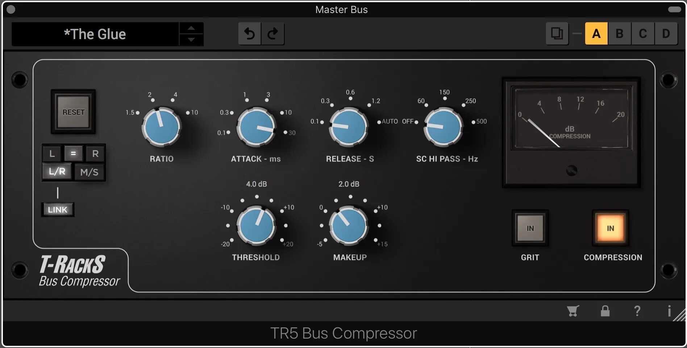687x348 pixels.
Task: Switch to preset slot A
Action: (x=596, y=34)
